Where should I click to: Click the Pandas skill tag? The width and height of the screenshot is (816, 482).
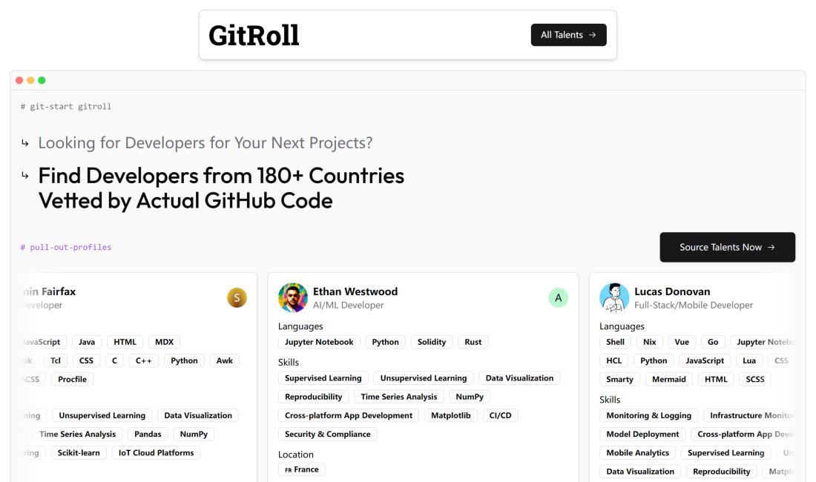(148, 434)
